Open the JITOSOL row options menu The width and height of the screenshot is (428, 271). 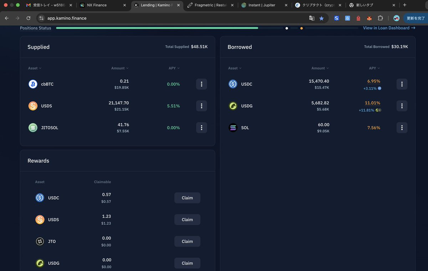(x=202, y=127)
